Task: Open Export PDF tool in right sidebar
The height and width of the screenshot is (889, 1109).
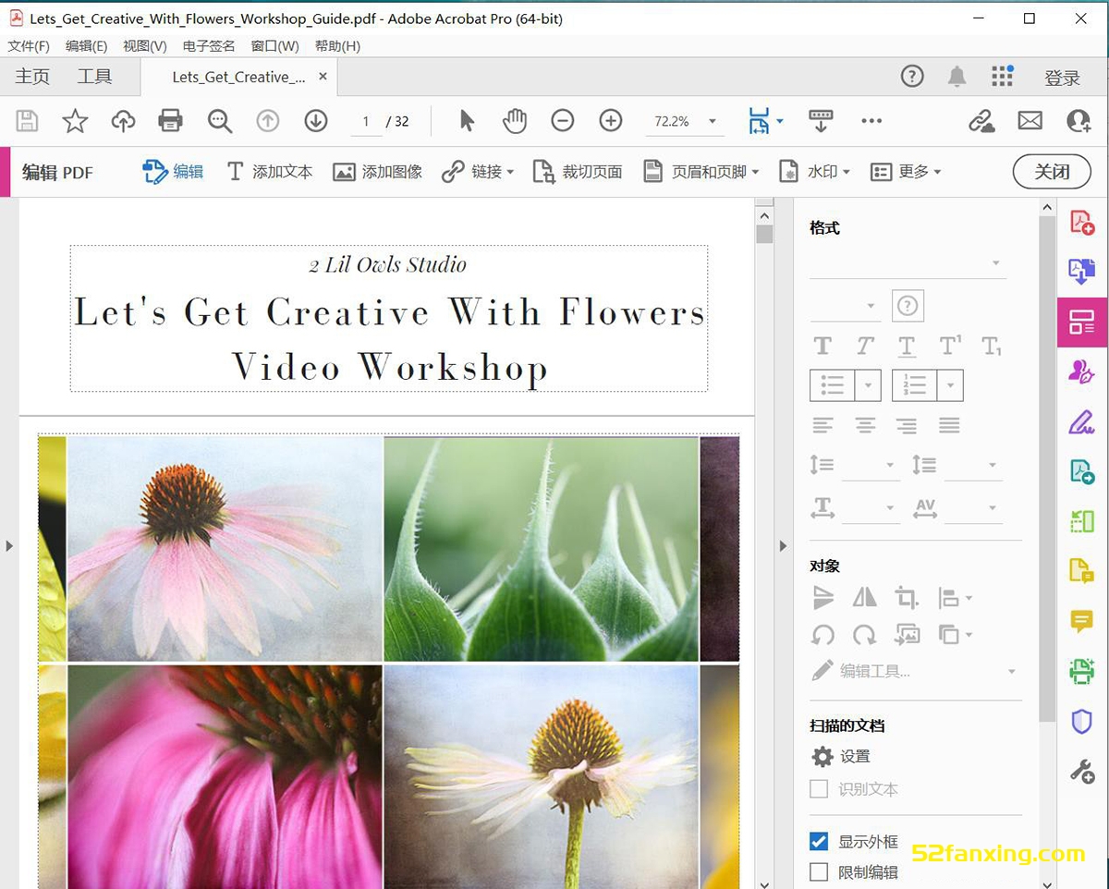Action: coord(1082,272)
